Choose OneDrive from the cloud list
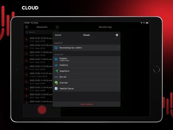The image size is (173, 130). click(86, 65)
